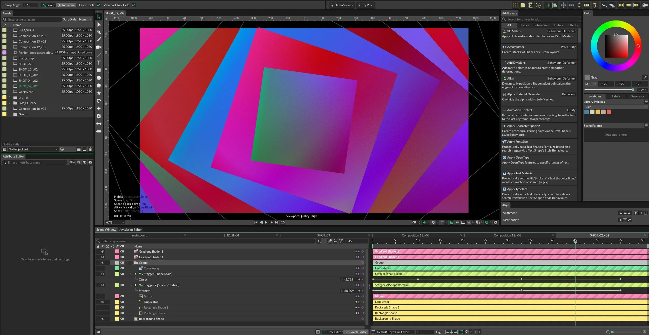Toggle the Layer Tools checkbox
This screenshot has height=335, width=649.
tap(99, 5)
